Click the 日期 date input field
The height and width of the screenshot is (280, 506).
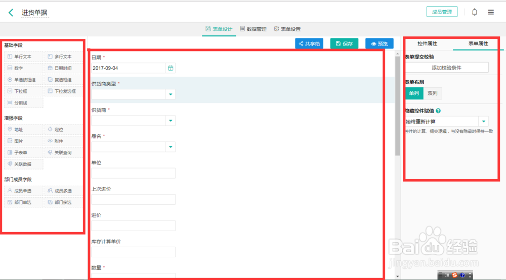coord(129,68)
